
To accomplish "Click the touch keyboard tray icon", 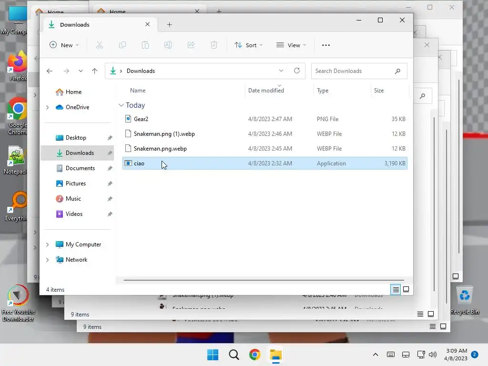I will [x=391, y=355].
